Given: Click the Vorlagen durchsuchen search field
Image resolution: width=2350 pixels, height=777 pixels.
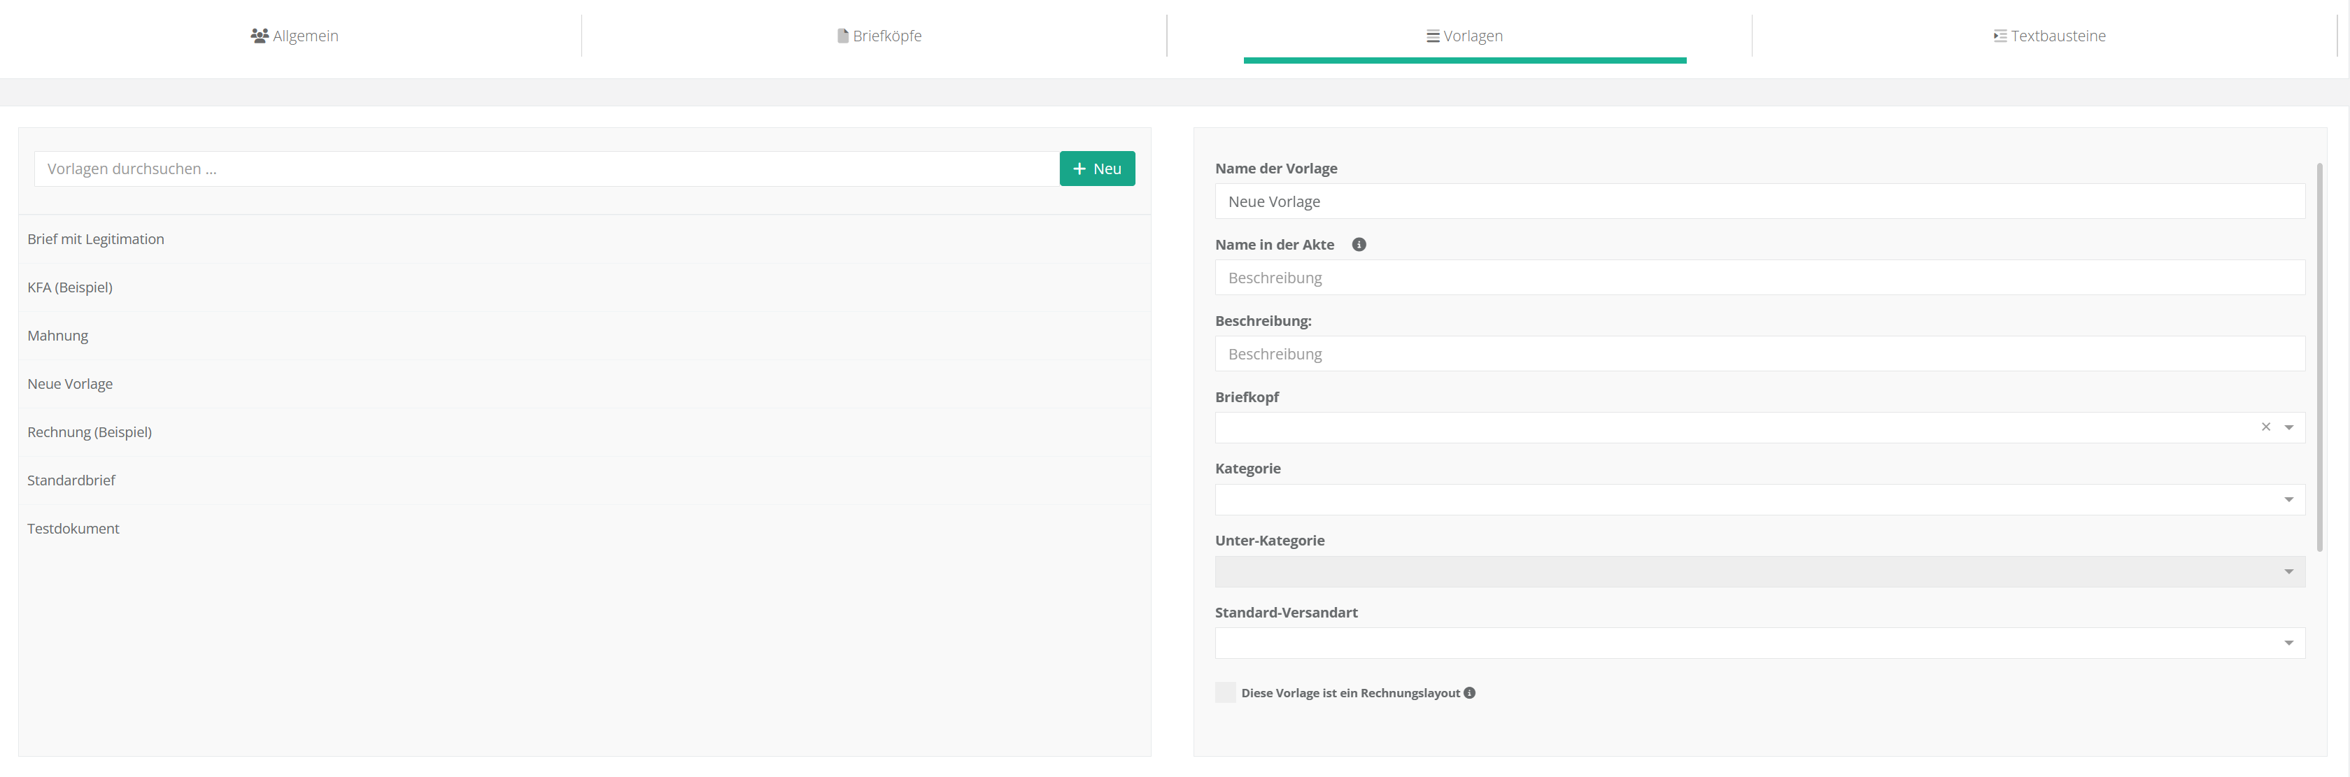Looking at the screenshot, I should tap(546, 169).
